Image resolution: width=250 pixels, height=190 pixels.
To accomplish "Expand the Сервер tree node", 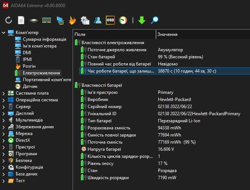I will pos(3,107).
